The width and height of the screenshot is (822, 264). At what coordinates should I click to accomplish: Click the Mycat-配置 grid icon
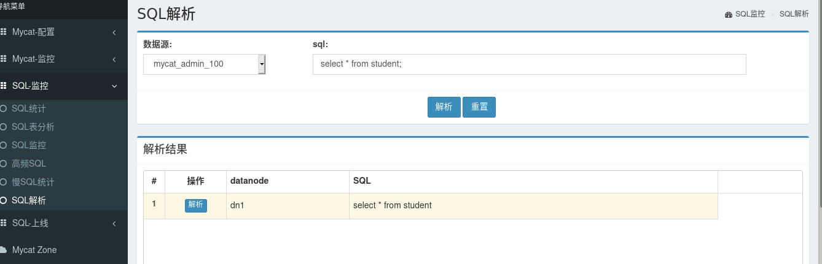3,32
